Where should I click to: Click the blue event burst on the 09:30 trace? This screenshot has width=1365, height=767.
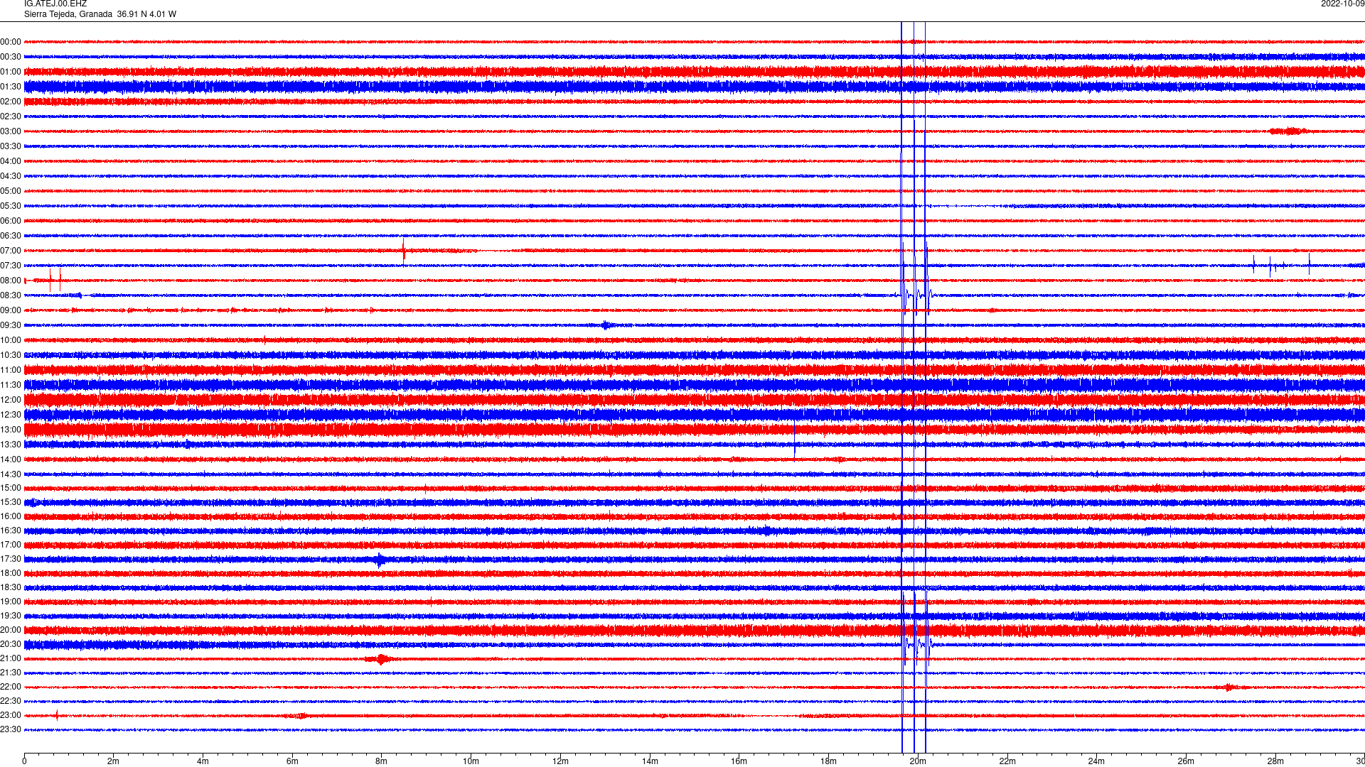(x=606, y=325)
